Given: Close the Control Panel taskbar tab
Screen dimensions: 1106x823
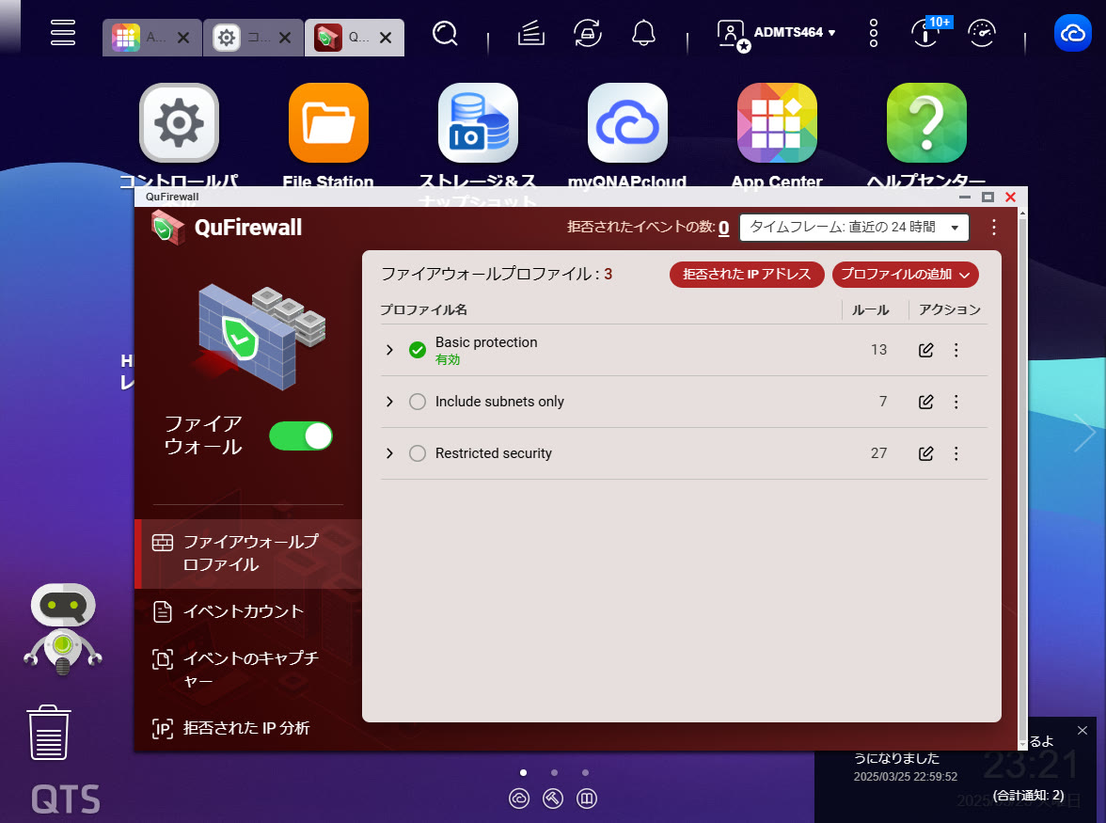Looking at the screenshot, I should (285, 38).
